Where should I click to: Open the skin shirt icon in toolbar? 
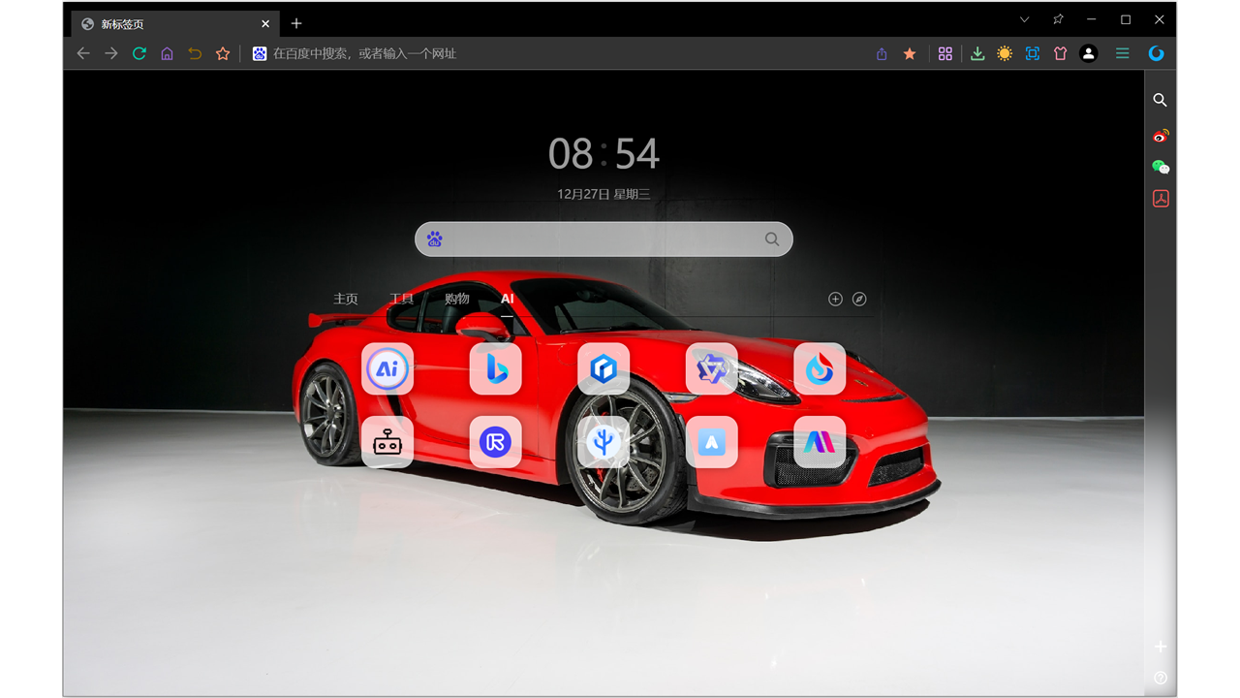[1060, 54]
